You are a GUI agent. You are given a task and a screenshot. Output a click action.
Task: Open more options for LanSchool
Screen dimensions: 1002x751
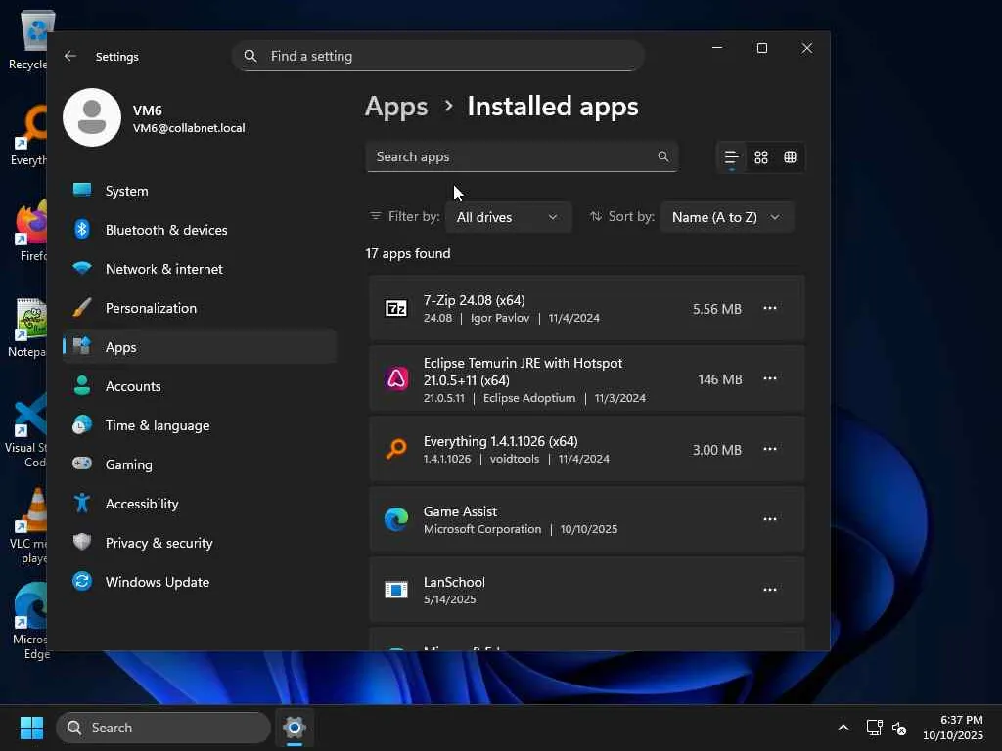click(770, 590)
